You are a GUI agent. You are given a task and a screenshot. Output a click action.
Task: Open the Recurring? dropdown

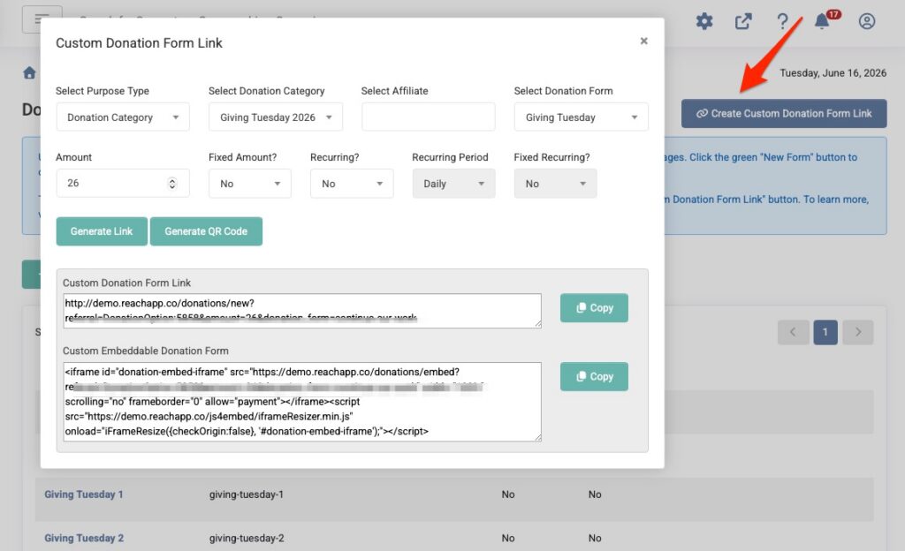point(352,184)
